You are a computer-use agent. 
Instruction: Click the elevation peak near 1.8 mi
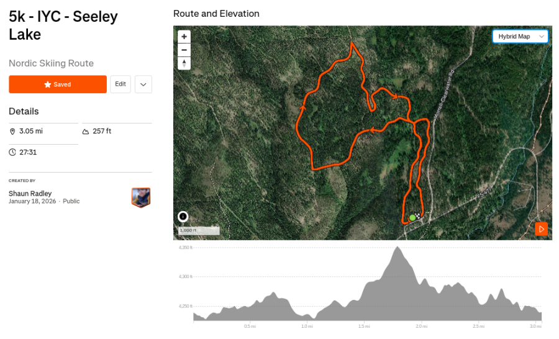coord(396,248)
